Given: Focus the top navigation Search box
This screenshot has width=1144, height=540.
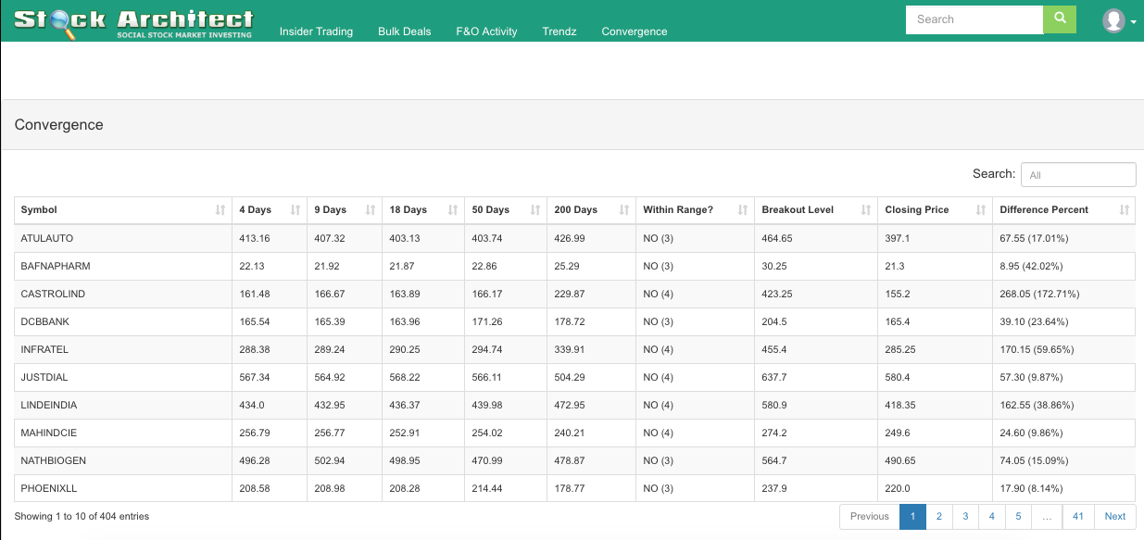Looking at the screenshot, I should [974, 19].
